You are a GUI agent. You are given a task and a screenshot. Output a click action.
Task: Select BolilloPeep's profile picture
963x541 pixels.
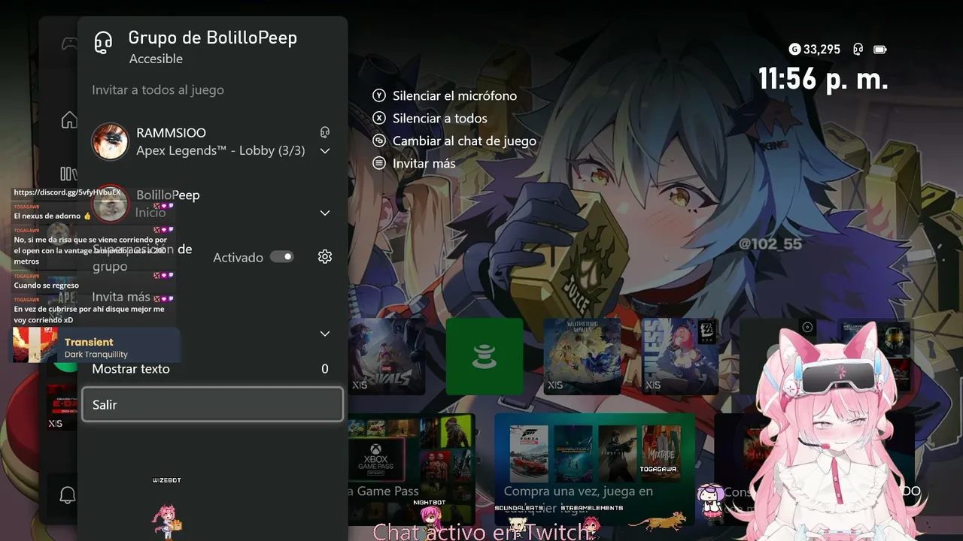[110, 204]
